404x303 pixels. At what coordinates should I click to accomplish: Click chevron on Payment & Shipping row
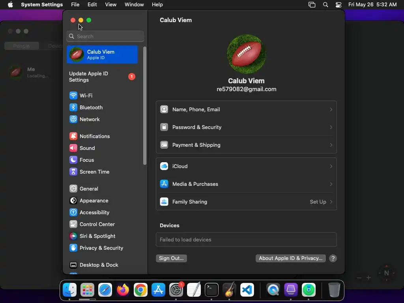[x=331, y=145]
